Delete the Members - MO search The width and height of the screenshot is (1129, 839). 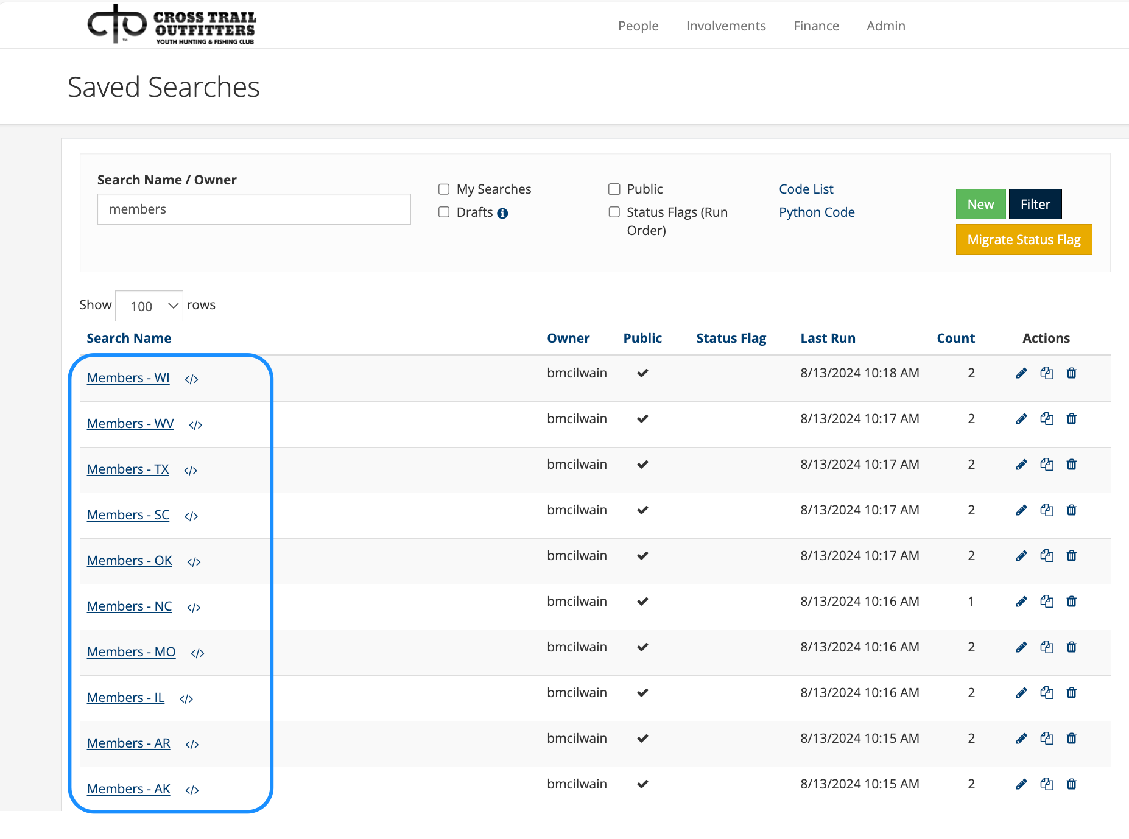[x=1072, y=647]
